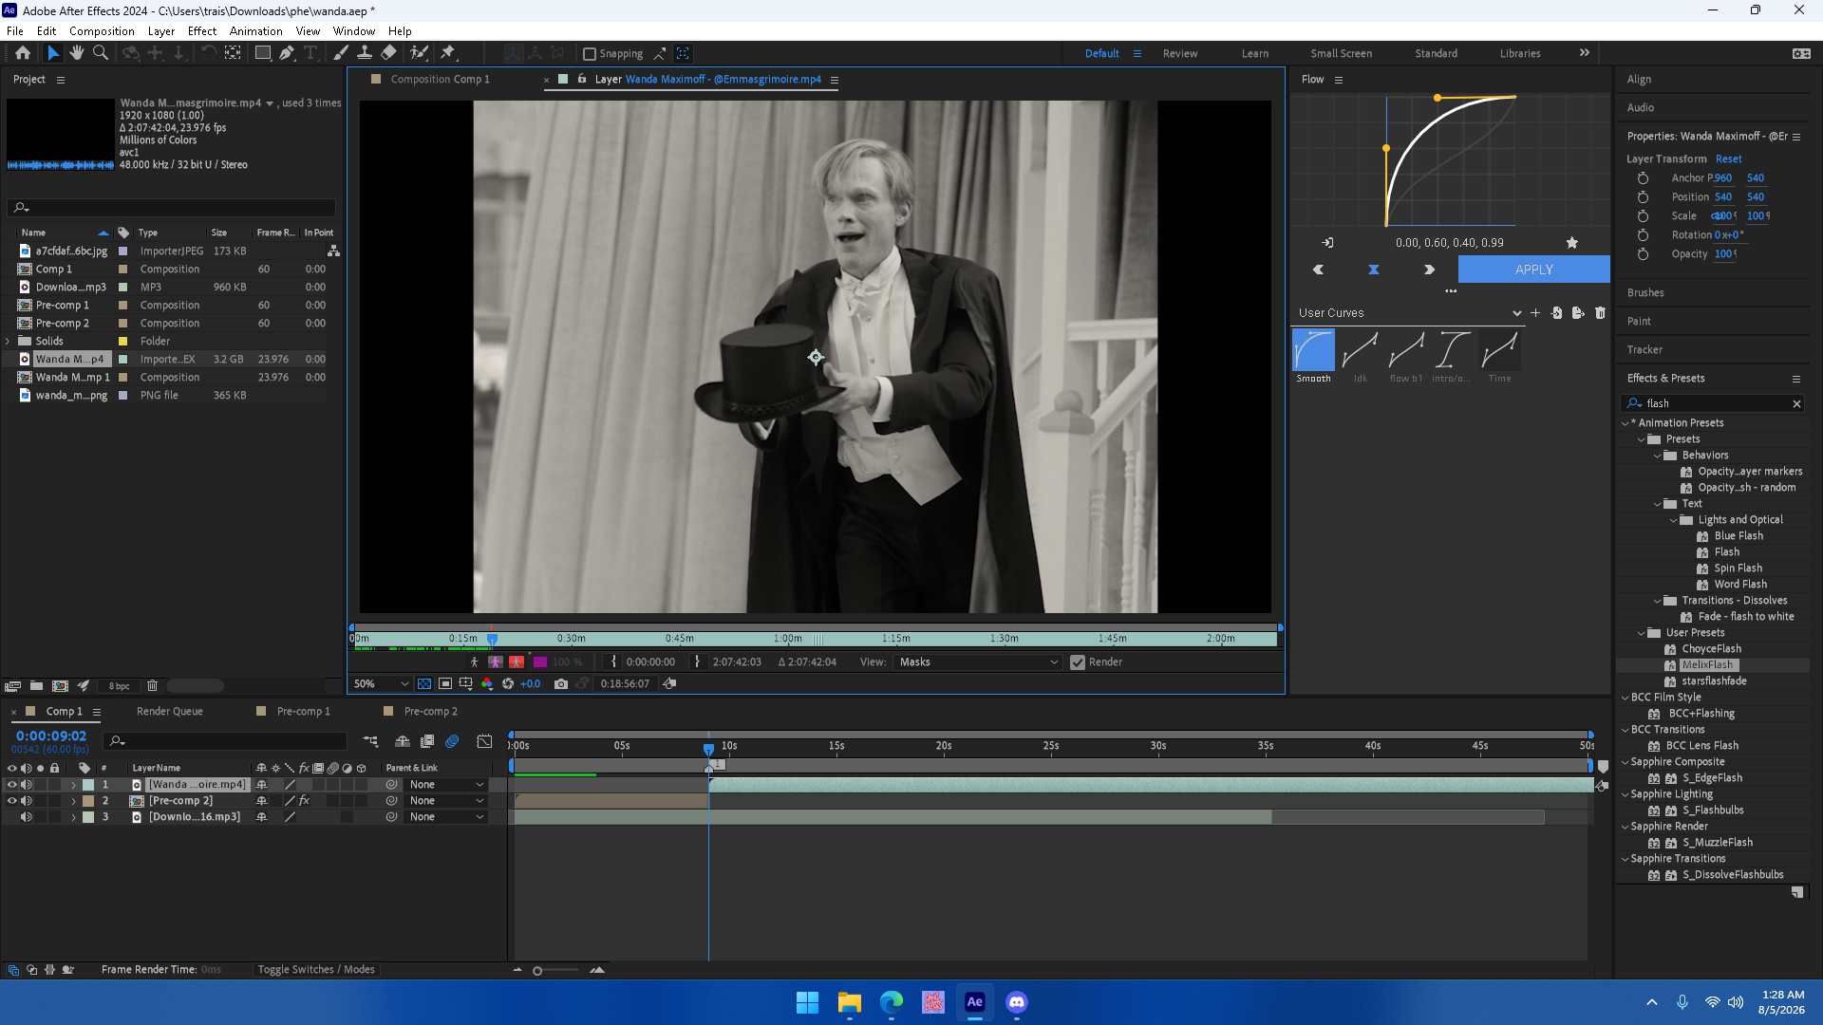Open the Animation menu
This screenshot has width=1823, height=1025.
click(255, 31)
